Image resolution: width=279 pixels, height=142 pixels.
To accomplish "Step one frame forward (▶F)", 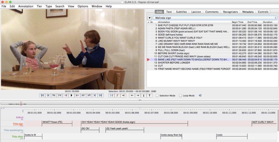I will [83, 95].
